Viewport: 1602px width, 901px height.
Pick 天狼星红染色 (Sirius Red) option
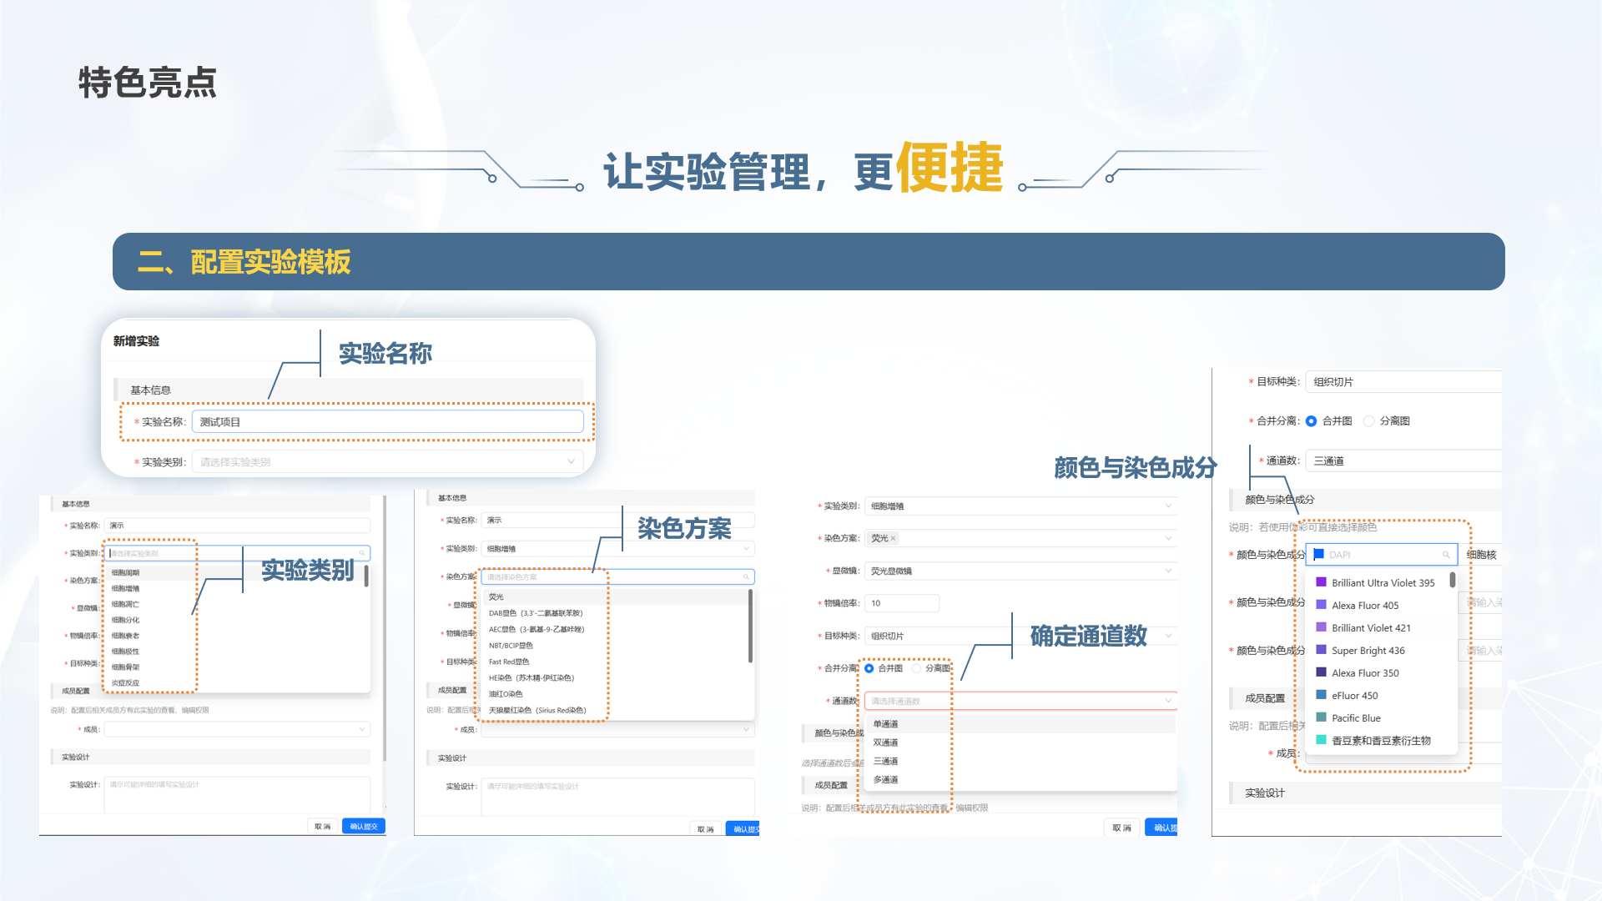[x=537, y=711]
